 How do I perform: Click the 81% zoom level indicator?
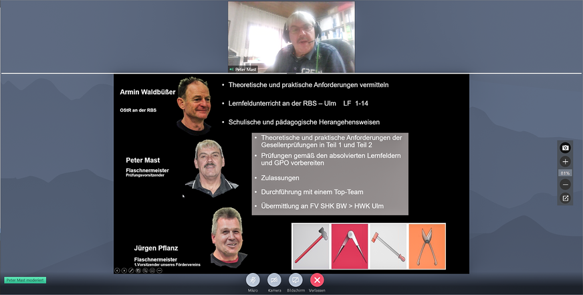566,173
